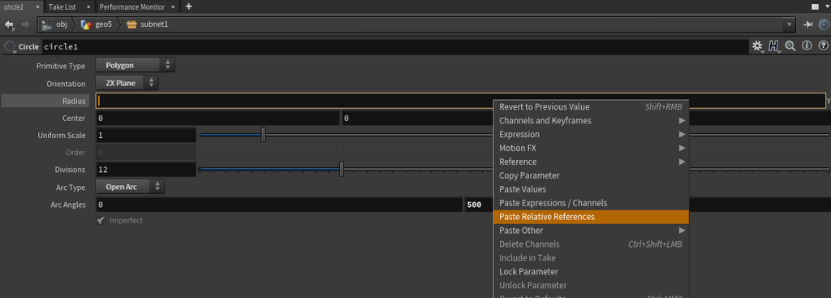Close the circle1 tab
831x298 pixels.
(37, 6)
